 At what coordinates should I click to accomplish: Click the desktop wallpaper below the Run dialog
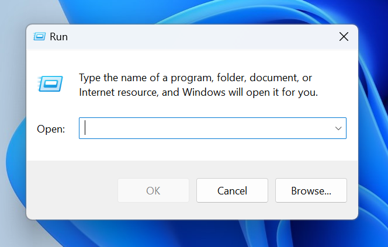[193, 235]
